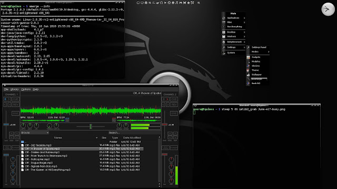Open the Mixxx File menu

pos(6,89)
